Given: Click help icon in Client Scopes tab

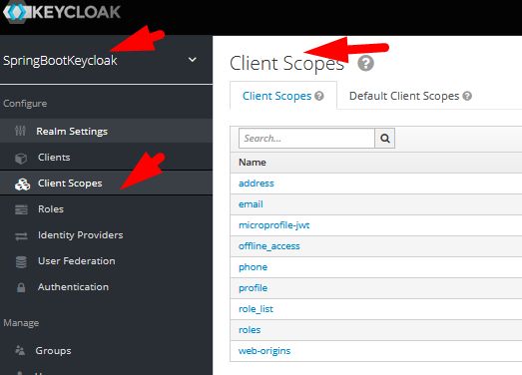Looking at the screenshot, I should 319,96.
